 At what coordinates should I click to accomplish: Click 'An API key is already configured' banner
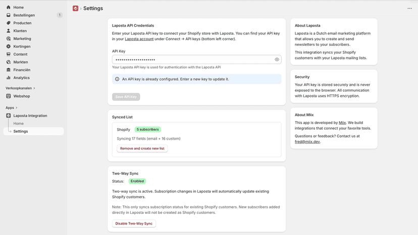pyautogui.click(x=197, y=79)
